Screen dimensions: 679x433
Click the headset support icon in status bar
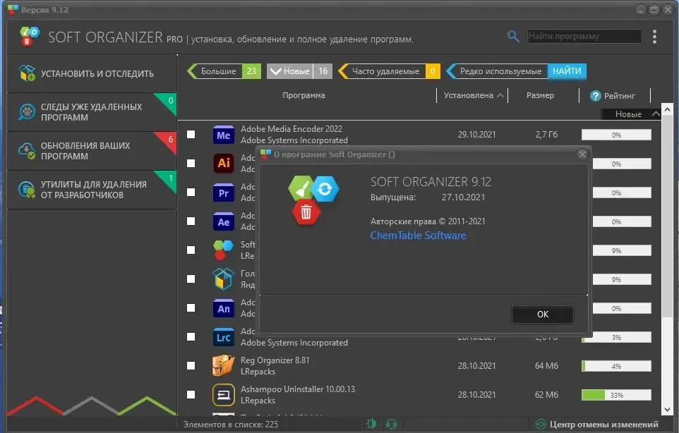click(x=391, y=425)
